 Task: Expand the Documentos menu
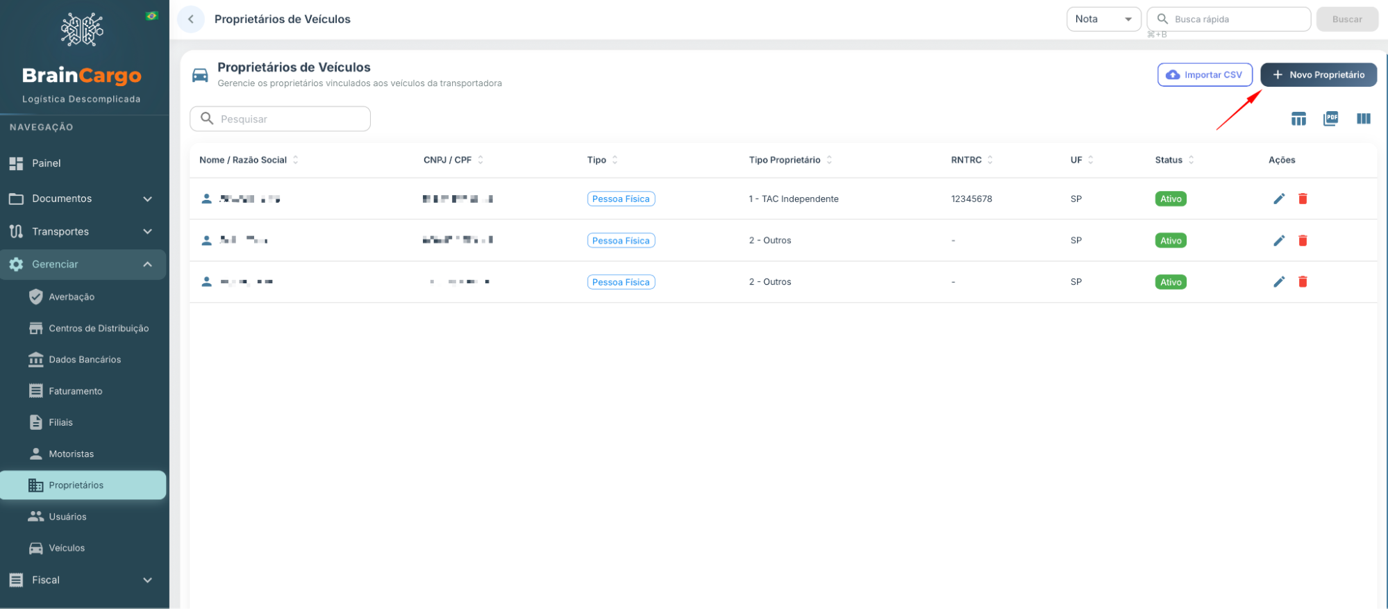[x=83, y=199]
